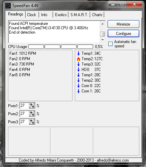Click the down arrow icon beside Core 1: 26C
The image size is (146, 167).
tap(79, 91)
